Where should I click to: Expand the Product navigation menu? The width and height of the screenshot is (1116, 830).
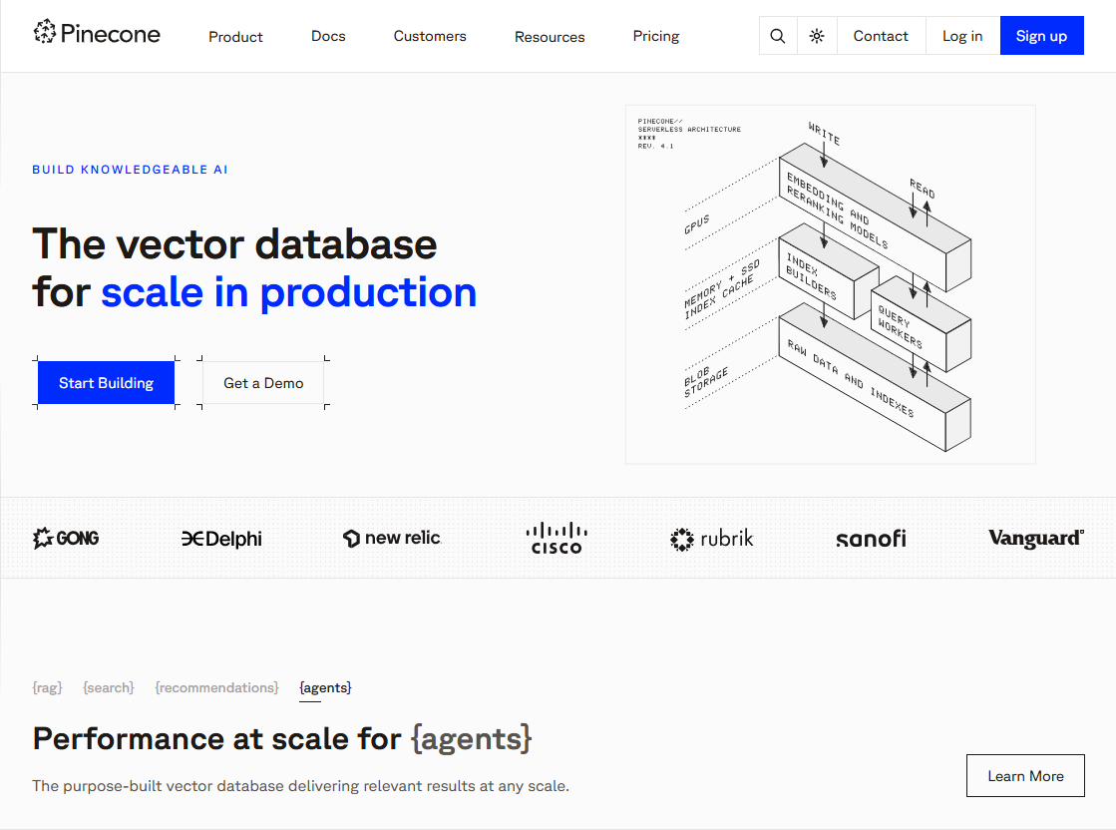[235, 37]
